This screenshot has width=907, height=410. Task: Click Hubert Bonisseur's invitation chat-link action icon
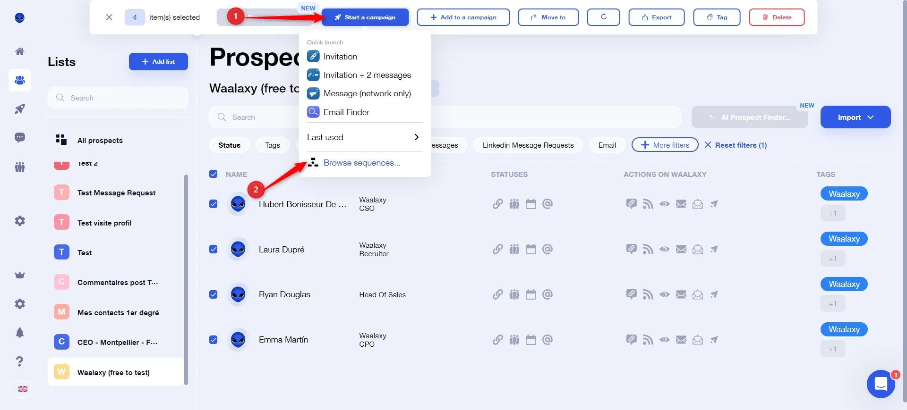pos(632,204)
